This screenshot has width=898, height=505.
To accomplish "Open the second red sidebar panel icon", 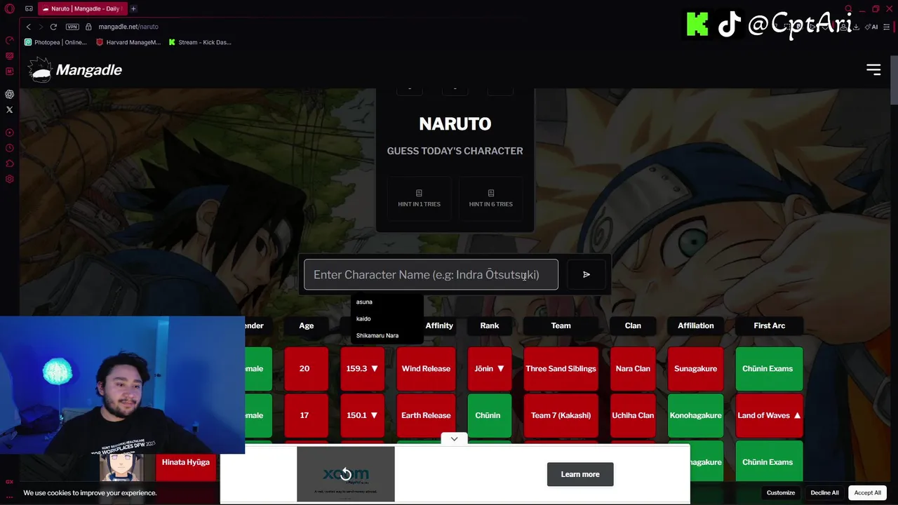I will (x=9, y=55).
